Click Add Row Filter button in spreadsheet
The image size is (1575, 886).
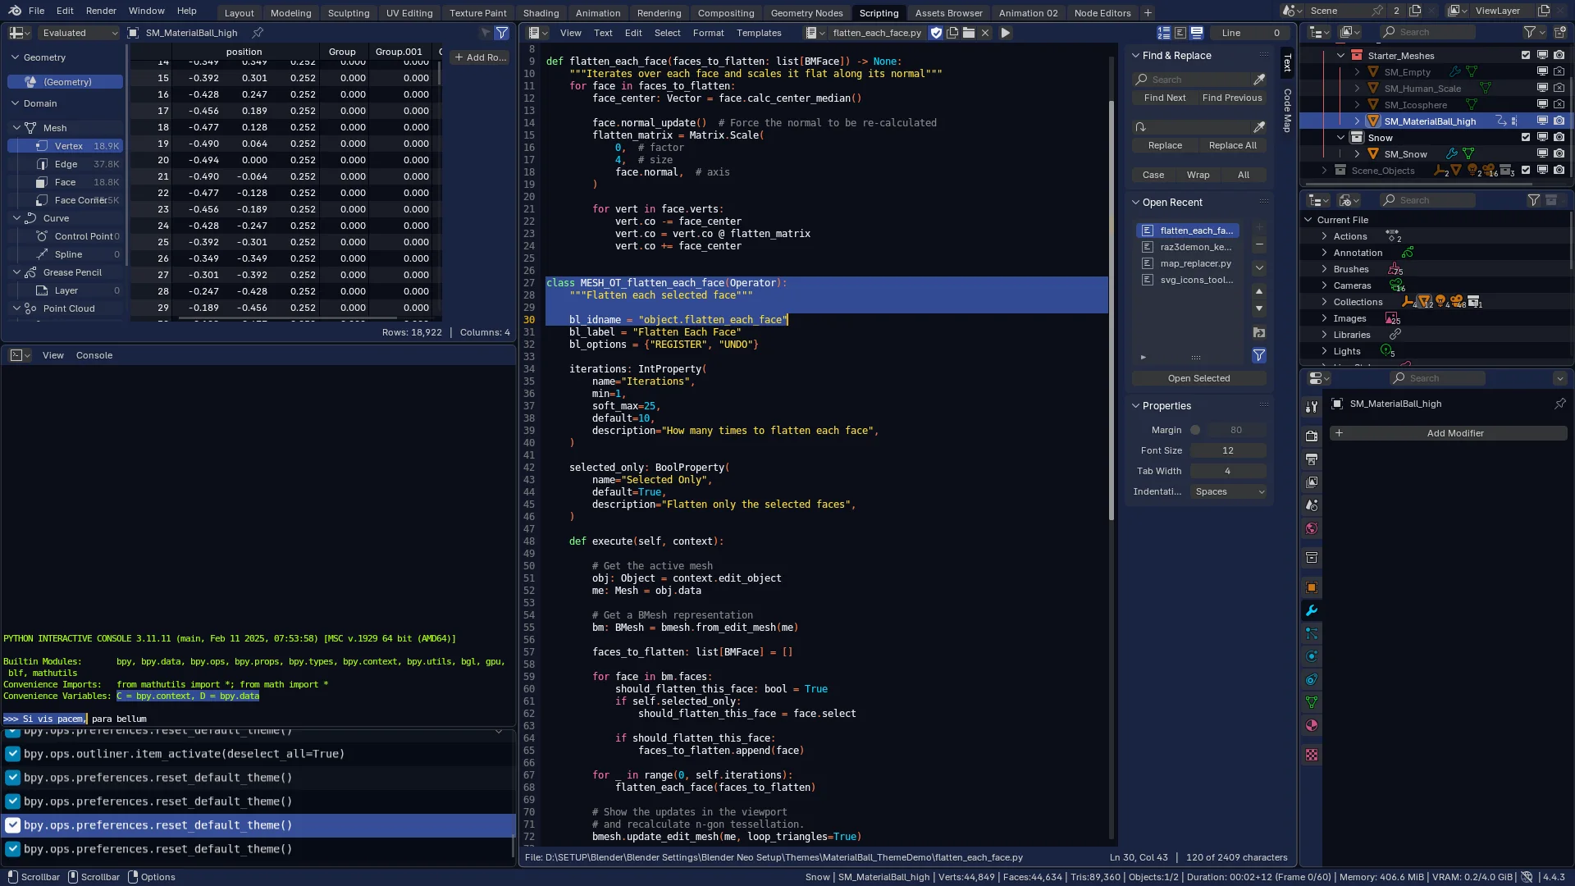pos(481,57)
